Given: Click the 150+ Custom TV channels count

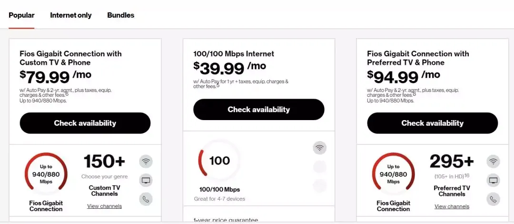Looking at the screenshot, I should (x=105, y=162).
